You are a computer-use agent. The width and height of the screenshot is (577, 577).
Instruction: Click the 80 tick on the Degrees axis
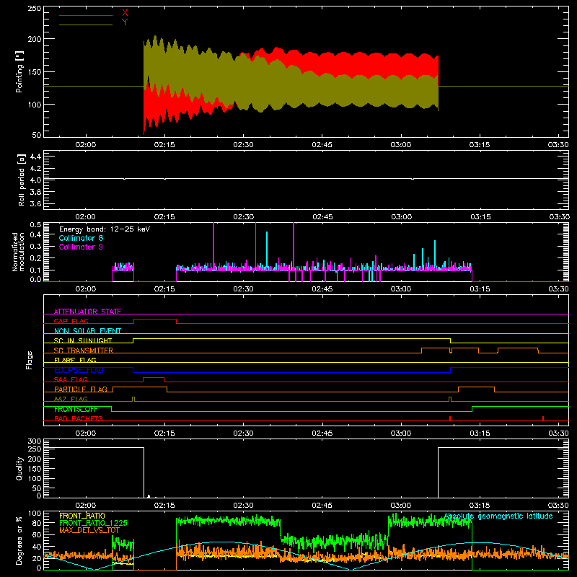click(37, 523)
